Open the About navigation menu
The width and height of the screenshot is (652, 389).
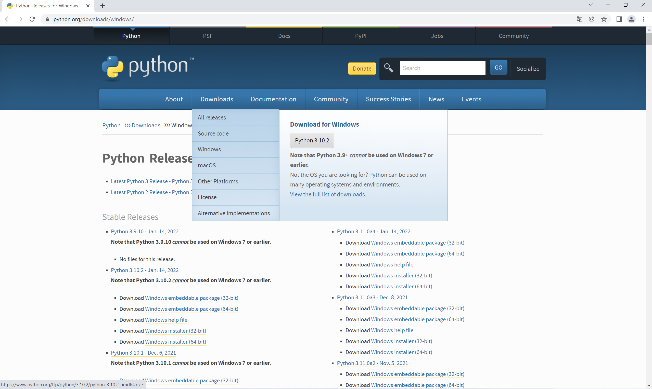click(174, 99)
